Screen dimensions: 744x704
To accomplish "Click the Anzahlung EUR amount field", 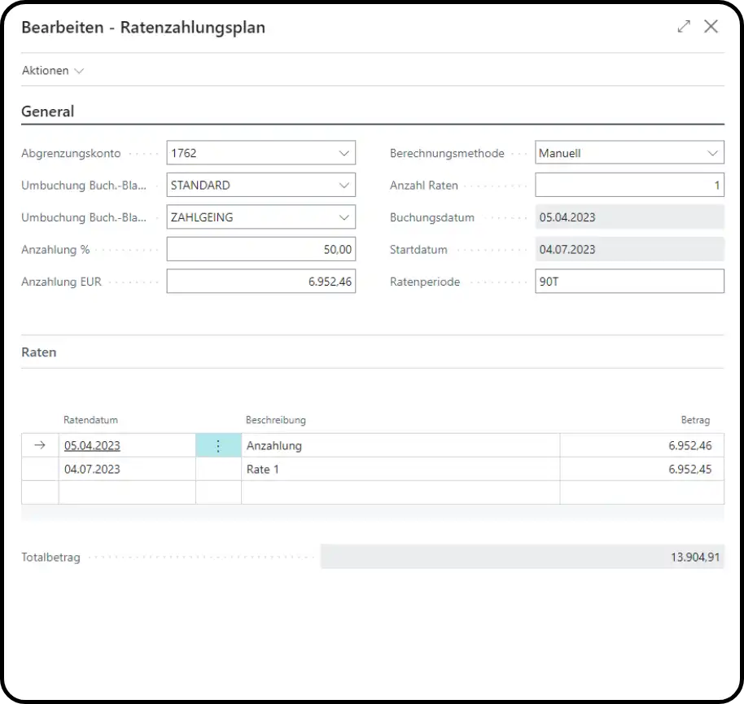I will 260,282.
